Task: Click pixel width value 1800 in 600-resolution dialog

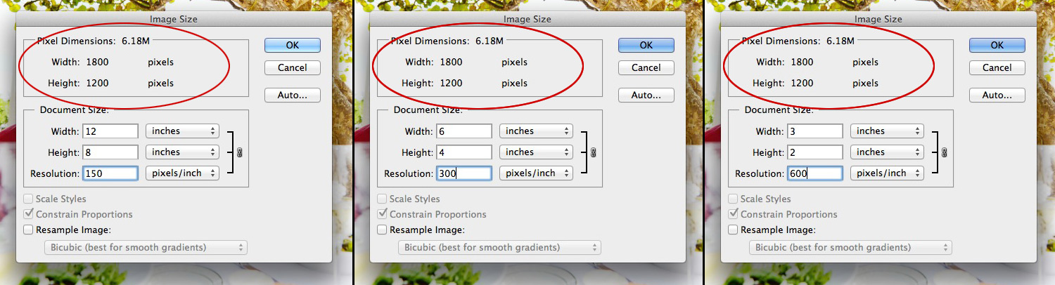Action: pyautogui.click(x=802, y=62)
